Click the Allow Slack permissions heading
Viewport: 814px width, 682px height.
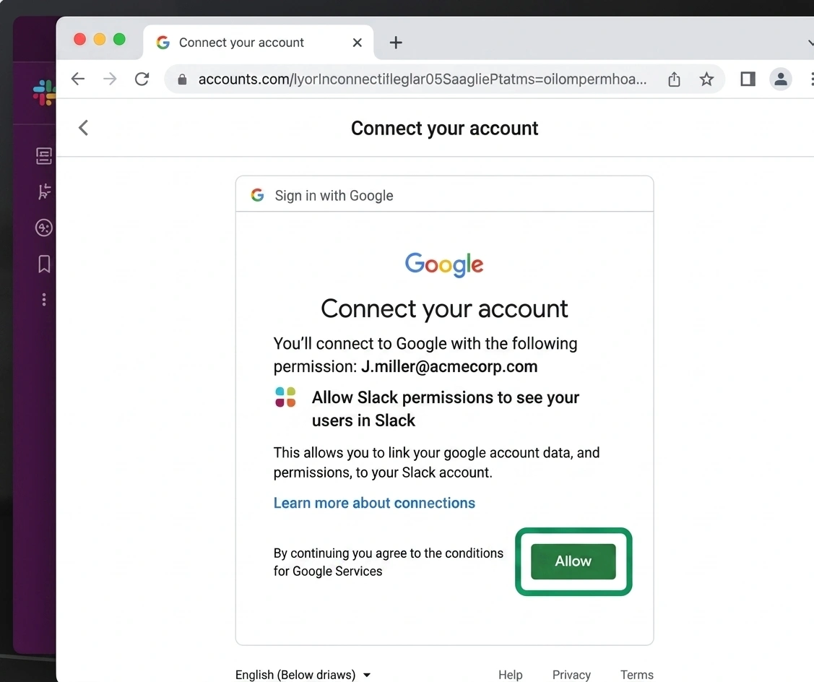(x=446, y=409)
